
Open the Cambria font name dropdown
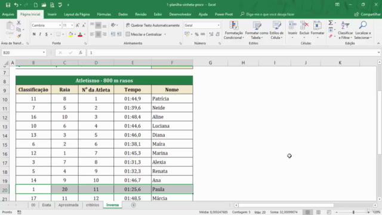(x=60, y=25)
